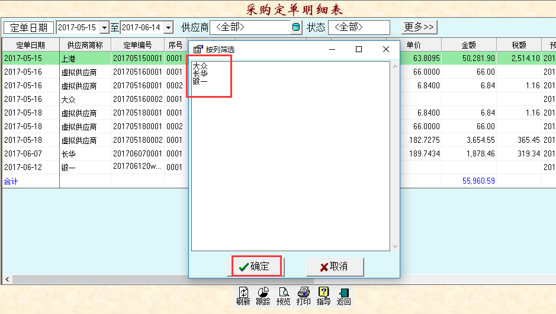The height and width of the screenshot is (314, 556).
Task: Click the 刷新 refresh icon
Action: [243, 296]
